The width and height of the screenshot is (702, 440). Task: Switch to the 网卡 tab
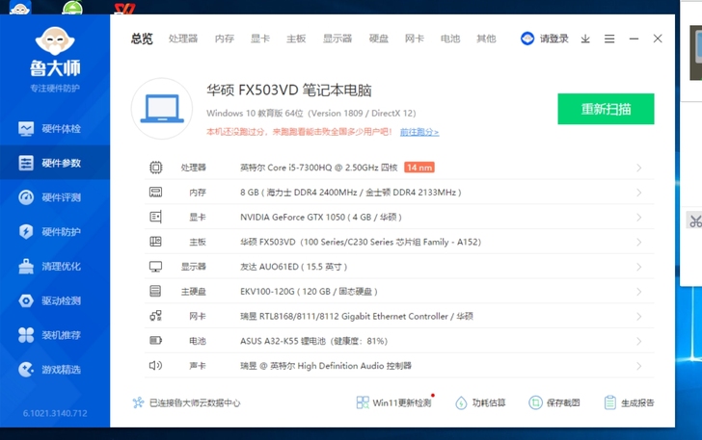[x=415, y=39]
